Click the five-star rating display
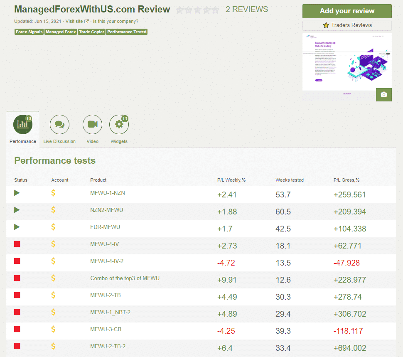This screenshot has height=357, width=403. pyautogui.click(x=197, y=10)
